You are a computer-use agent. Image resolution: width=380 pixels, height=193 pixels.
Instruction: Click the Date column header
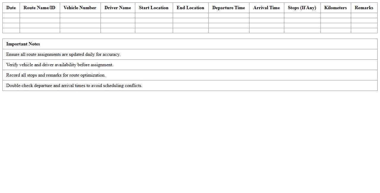11,8
